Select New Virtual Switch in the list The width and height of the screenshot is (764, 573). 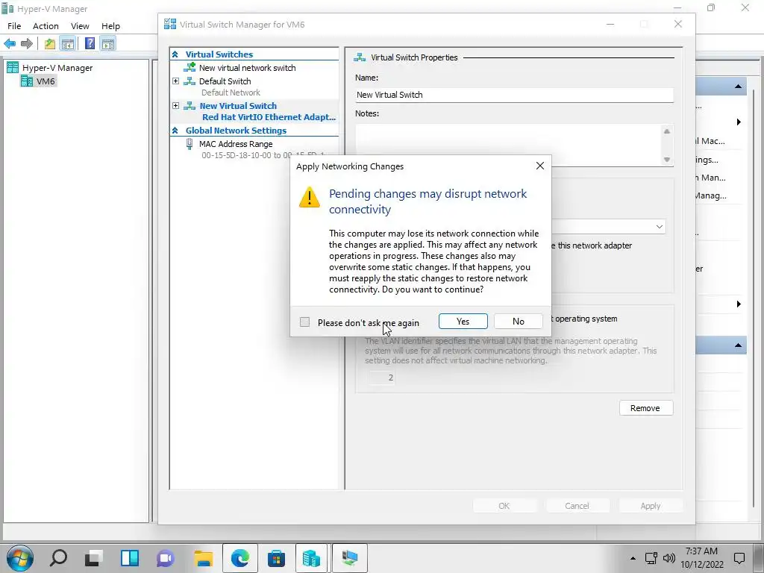238,106
